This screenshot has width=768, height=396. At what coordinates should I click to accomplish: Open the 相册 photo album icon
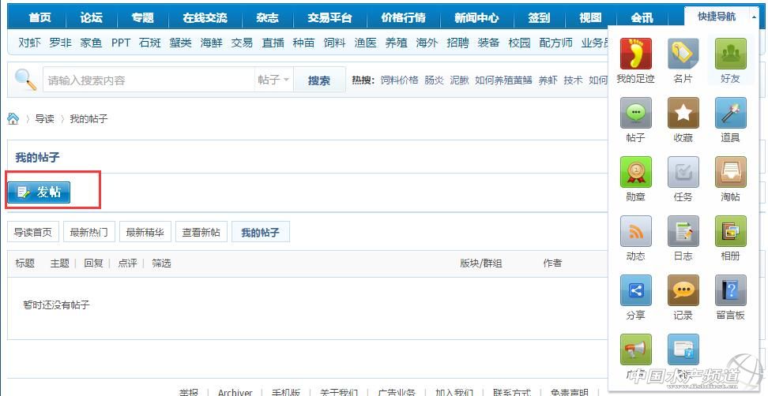point(730,231)
